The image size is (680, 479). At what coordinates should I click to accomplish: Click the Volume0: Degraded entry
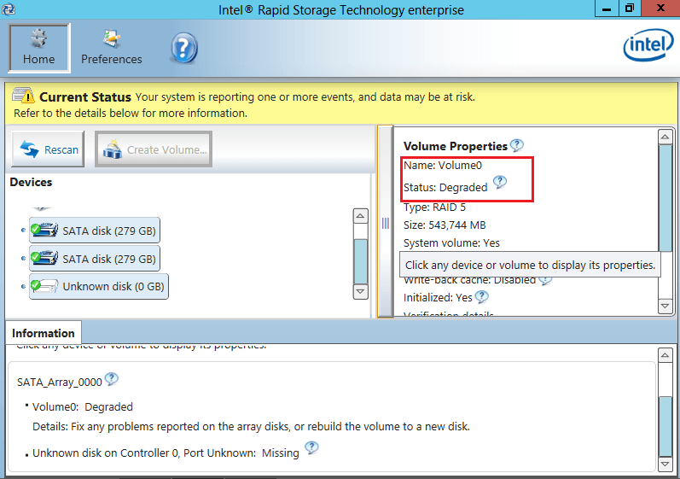tap(83, 406)
